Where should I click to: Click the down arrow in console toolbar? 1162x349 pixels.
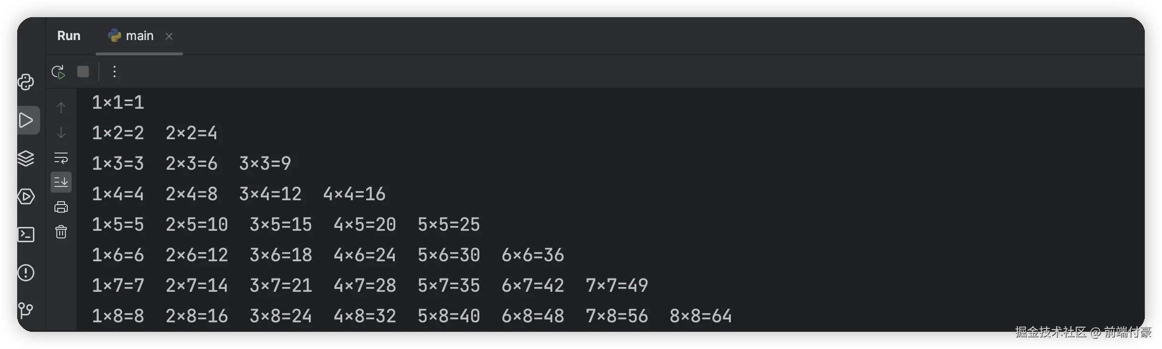[x=61, y=133]
